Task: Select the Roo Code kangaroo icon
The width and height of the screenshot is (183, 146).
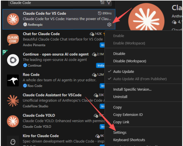Action: (x=13, y=80)
